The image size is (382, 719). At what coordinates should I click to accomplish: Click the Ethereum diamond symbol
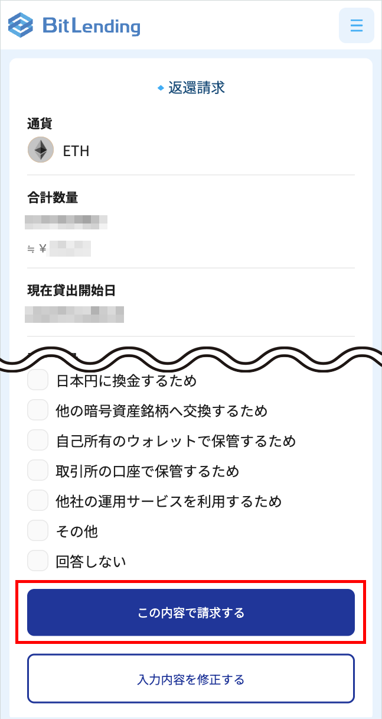40,150
